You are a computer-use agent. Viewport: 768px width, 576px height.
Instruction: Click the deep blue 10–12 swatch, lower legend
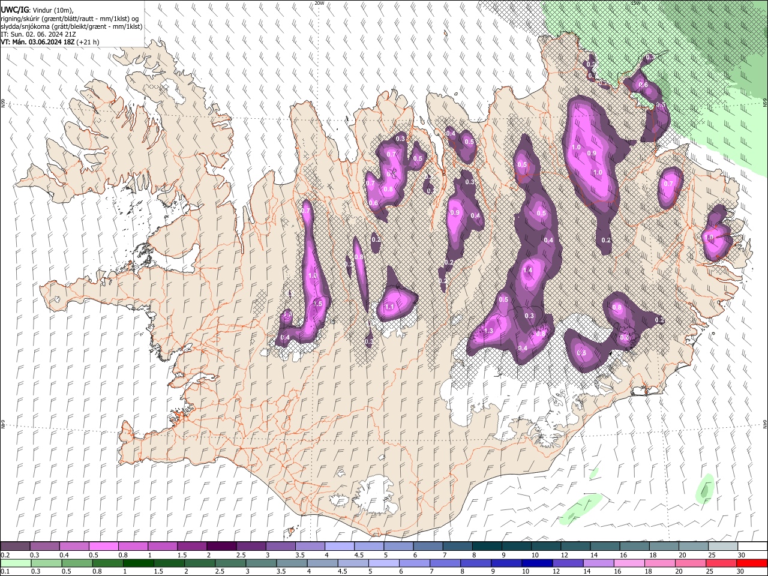537,563
